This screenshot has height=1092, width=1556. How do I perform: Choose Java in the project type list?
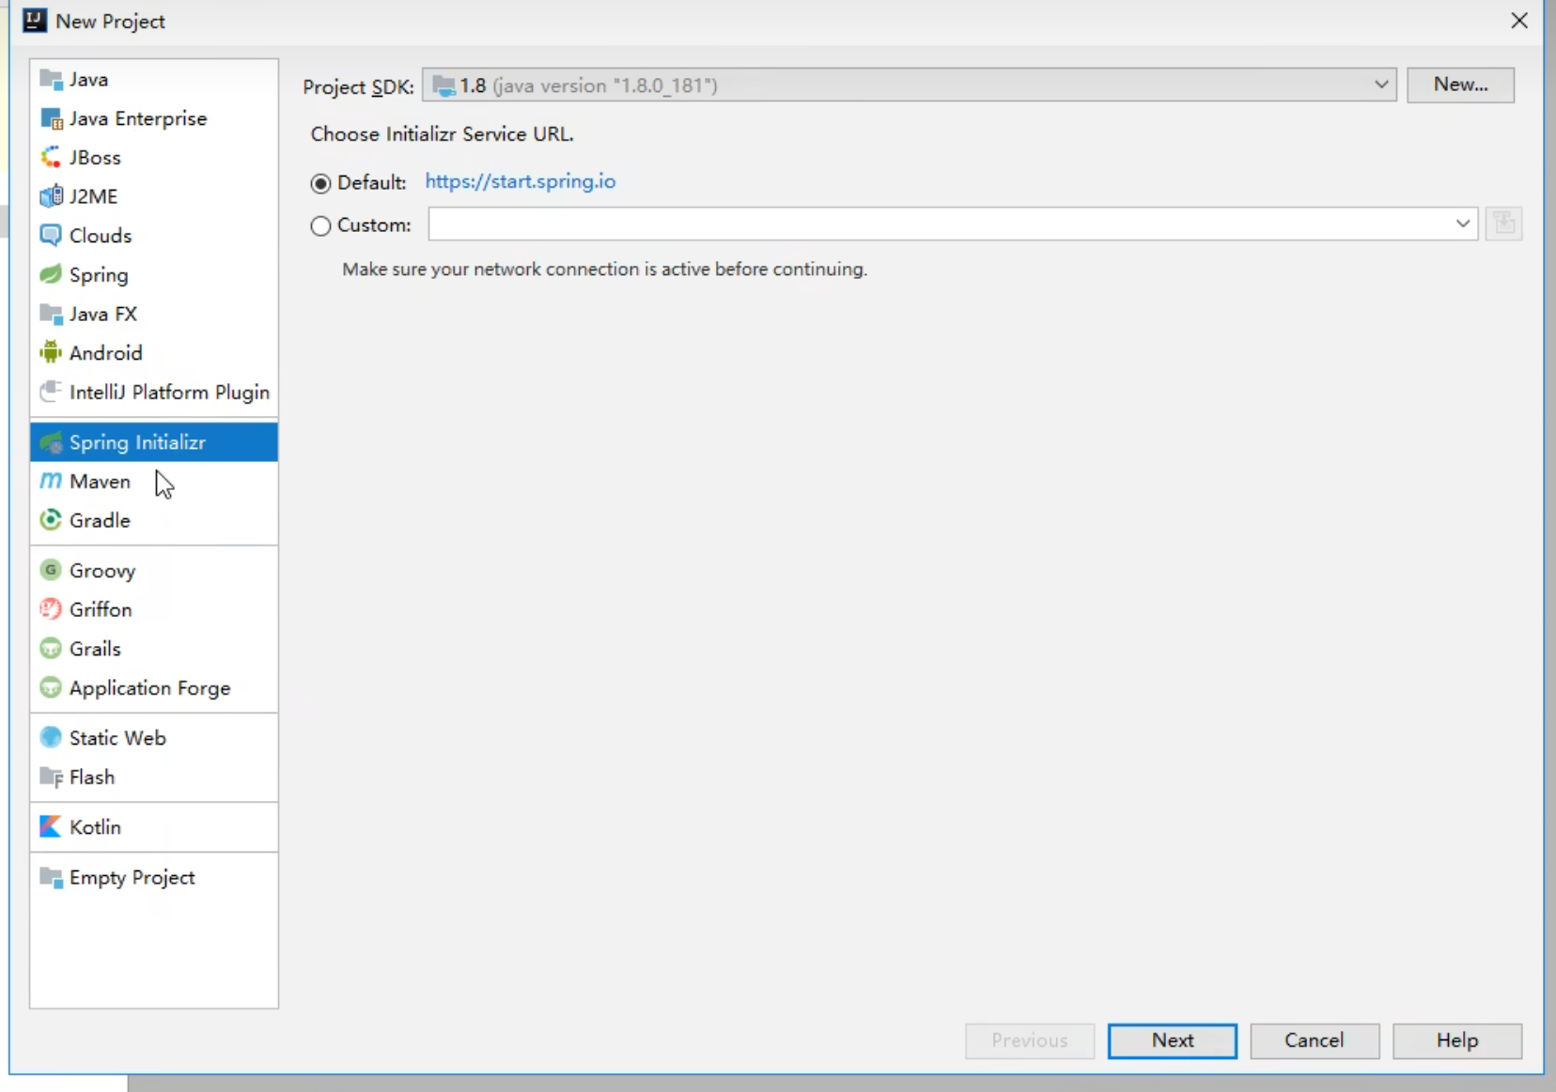(154, 80)
